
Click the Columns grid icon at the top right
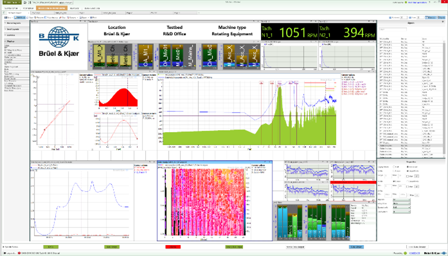(390, 18)
